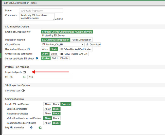Toggle the HTTPS port switch
Image resolution: width=165 pixels, height=135 pixels.
(x=24, y=77)
